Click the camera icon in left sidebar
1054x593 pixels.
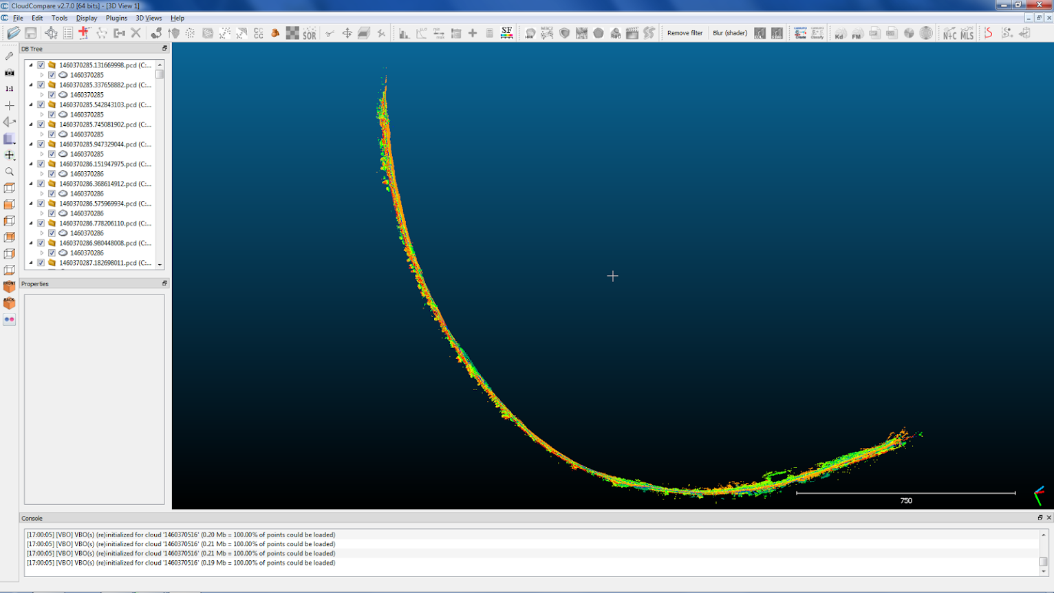pyautogui.click(x=10, y=72)
